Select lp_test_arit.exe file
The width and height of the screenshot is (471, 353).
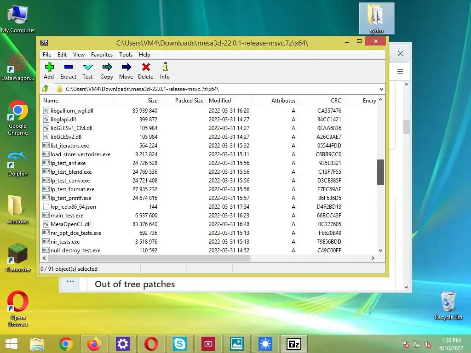pyautogui.click(x=68, y=163)
